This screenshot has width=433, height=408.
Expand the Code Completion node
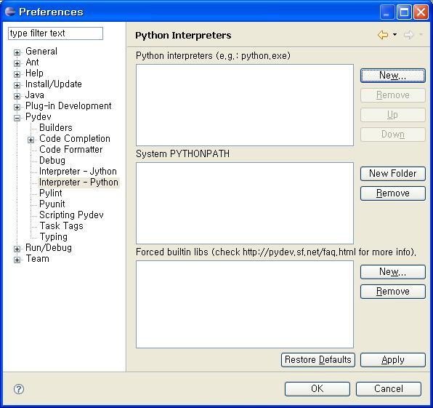click(31, 140)
